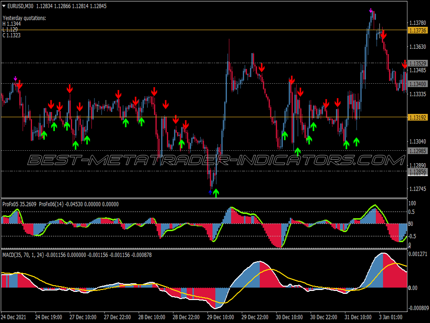The width and height of the screenshot is (430, 323).
Task: Click the 30 Dec 22:00 time axis label
Action: [x=324, y=317]
